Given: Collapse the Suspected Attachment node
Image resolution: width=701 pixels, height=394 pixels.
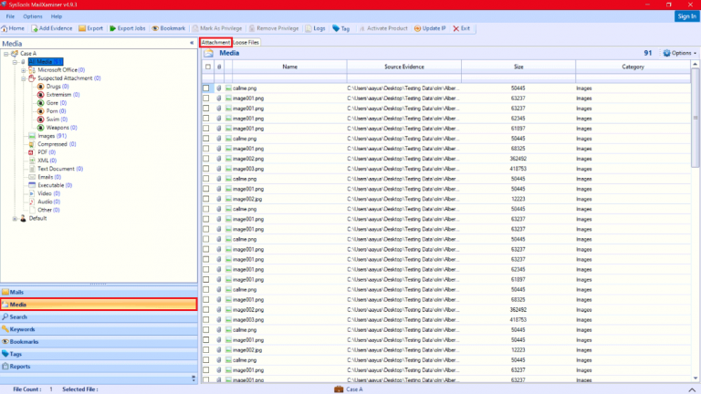Looking at the screenshot, I should click(23, 78).
